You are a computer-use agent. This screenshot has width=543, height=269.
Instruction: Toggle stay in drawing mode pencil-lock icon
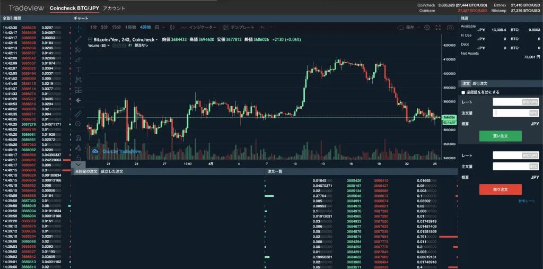(x=78, y=147)
